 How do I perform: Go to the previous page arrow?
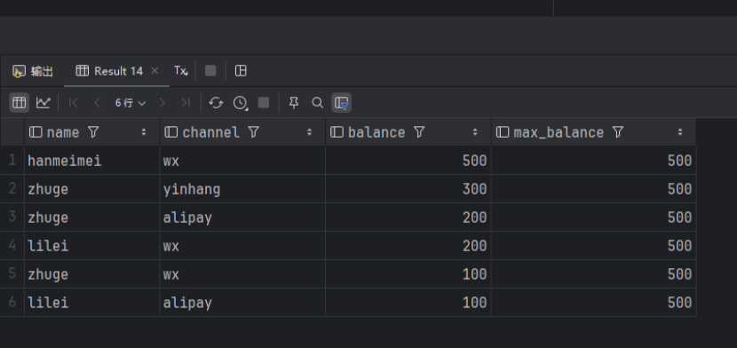[x=97, y=102]
